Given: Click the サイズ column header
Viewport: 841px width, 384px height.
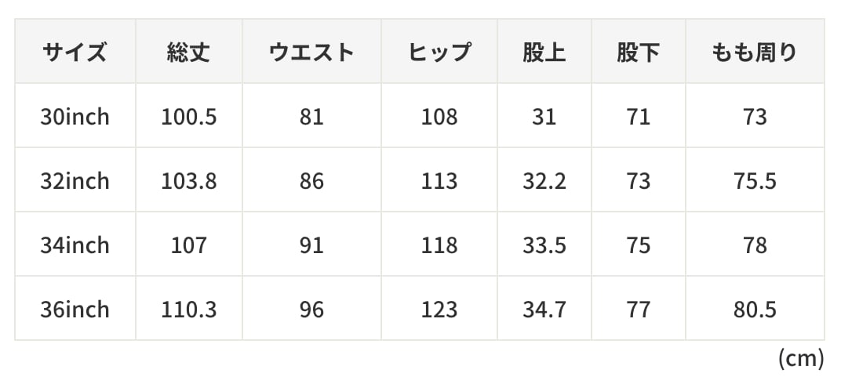Looking at the screenshot, I should pos(75,53).
